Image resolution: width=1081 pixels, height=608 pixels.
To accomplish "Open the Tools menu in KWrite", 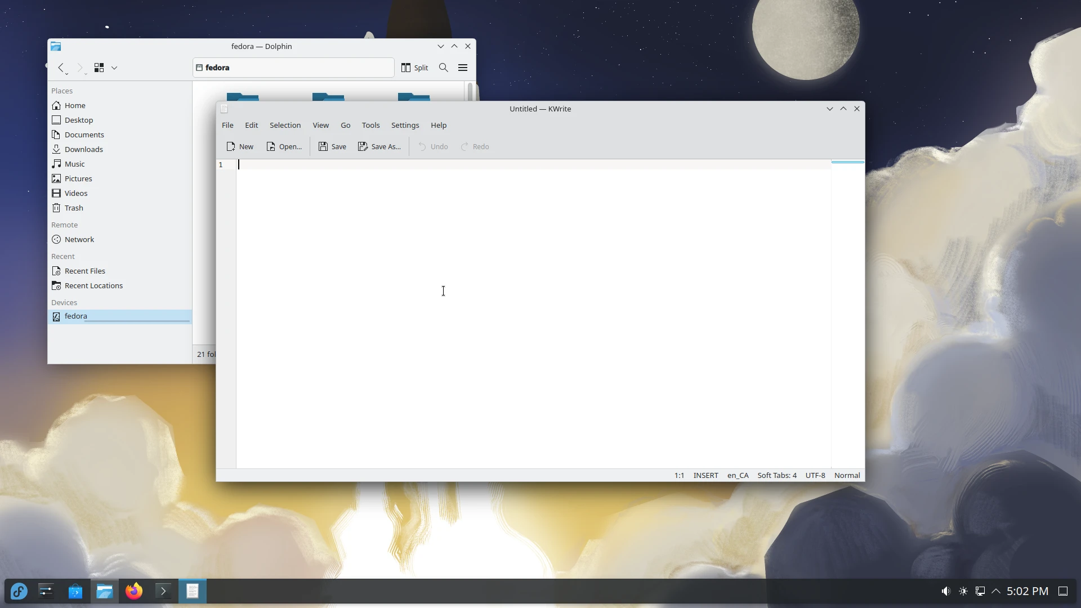I will (370, 125).
